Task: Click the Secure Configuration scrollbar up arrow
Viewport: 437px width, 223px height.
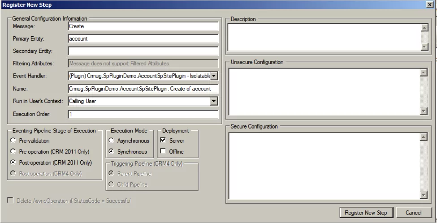Action: (424, 137)
